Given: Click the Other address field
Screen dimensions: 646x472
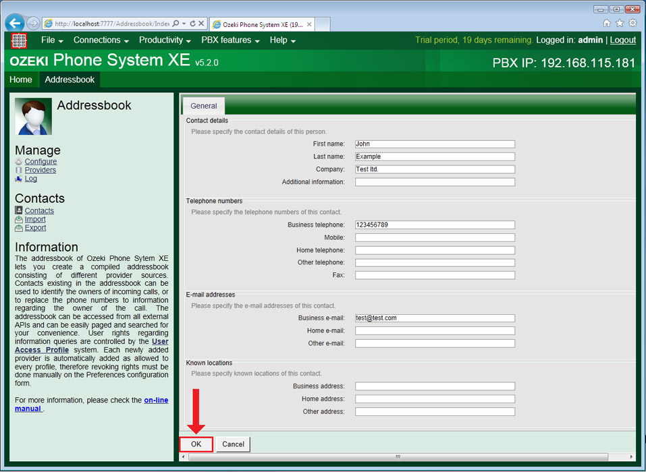Looking at the screenshot, I should [x=435, y=411].
